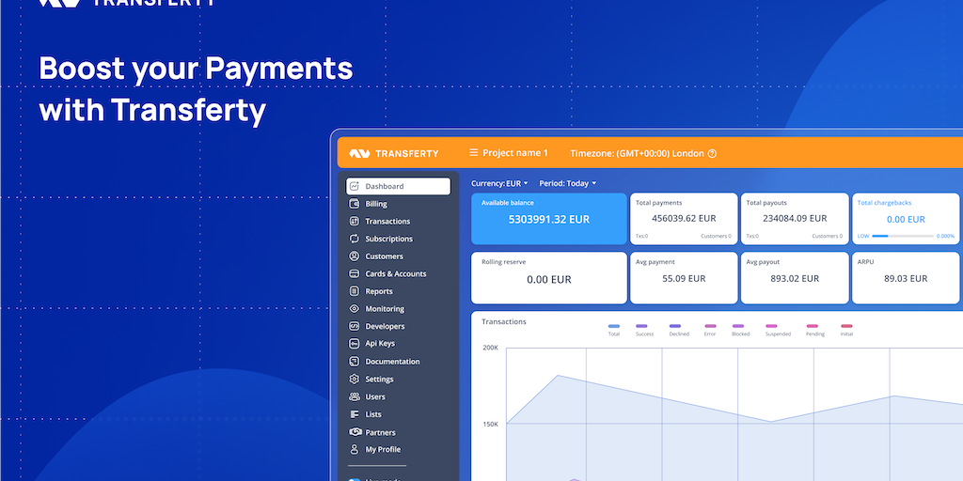Click the Total chargebacks link
The image size is (963, 481).
(x=884, y=203)
